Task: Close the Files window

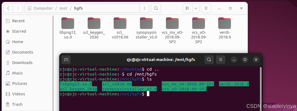Action: [x=241, y=8]
